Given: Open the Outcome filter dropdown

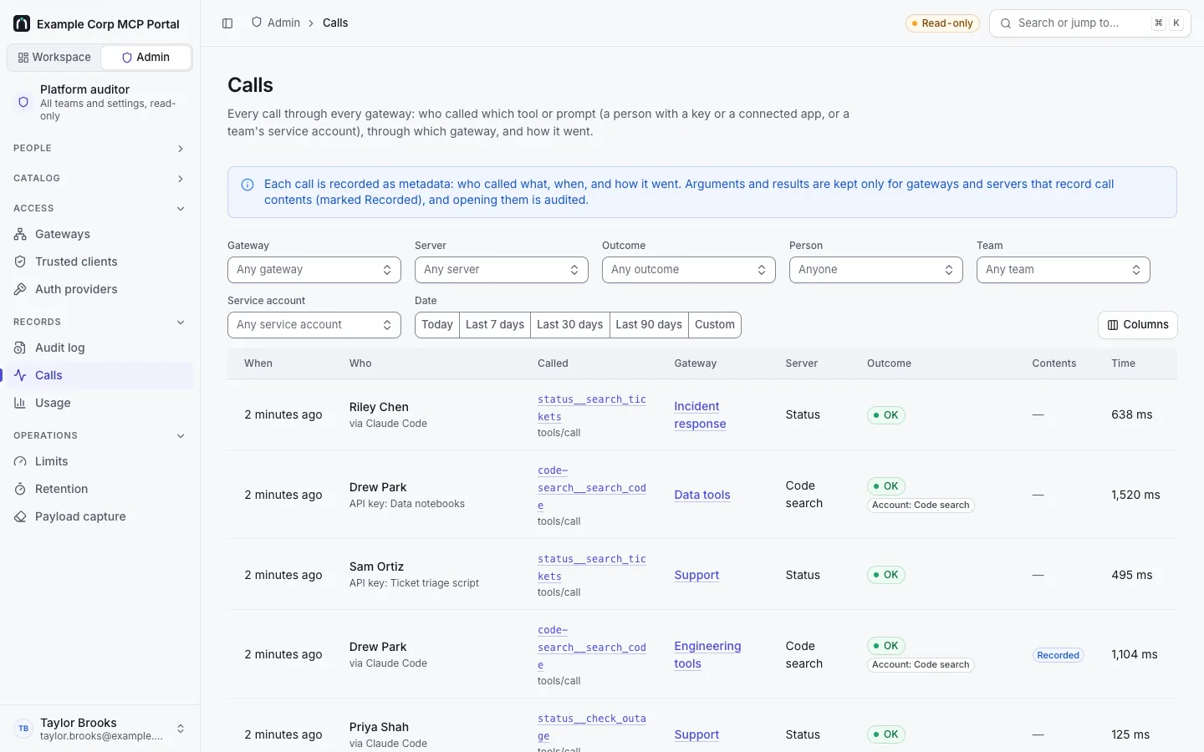Looking at the screenshot, I should (x=689, y=270).
